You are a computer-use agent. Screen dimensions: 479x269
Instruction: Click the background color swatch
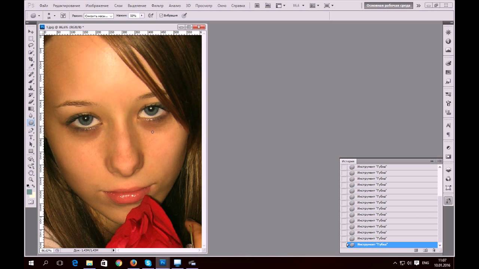(33, 195)
